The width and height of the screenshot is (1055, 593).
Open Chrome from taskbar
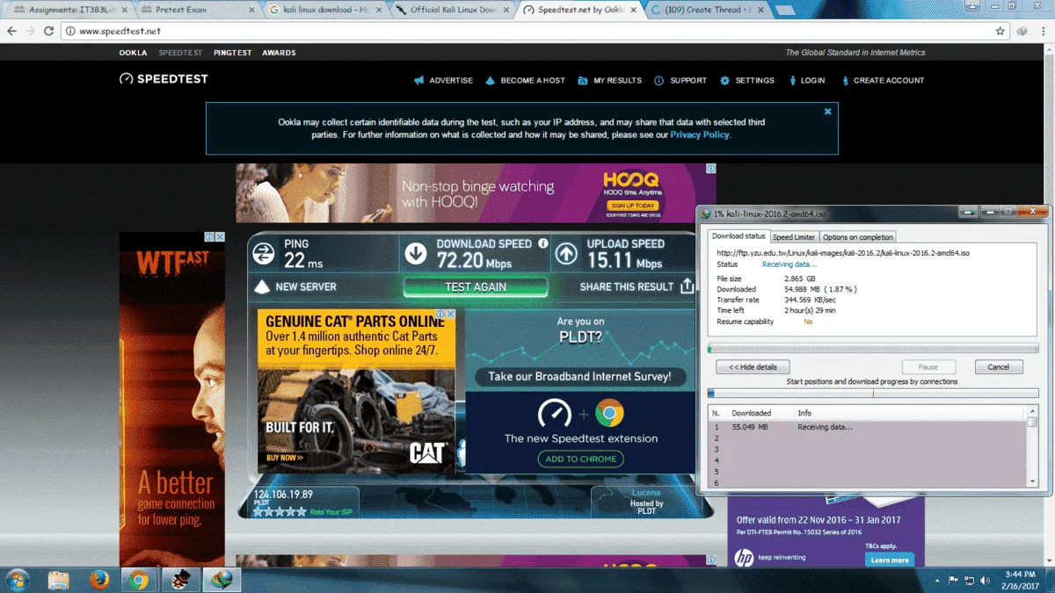click(x=138, y=580)
